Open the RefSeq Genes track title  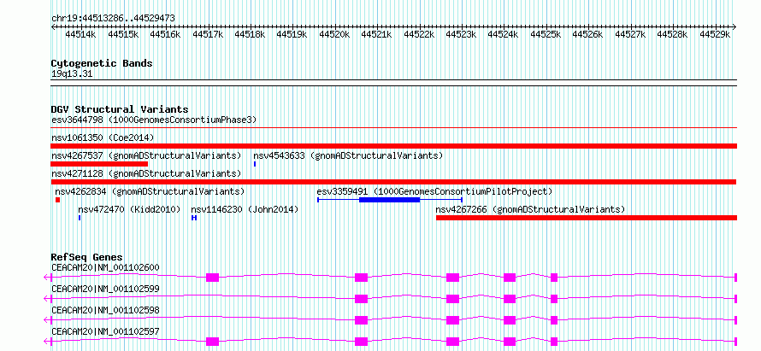(87, 257)
